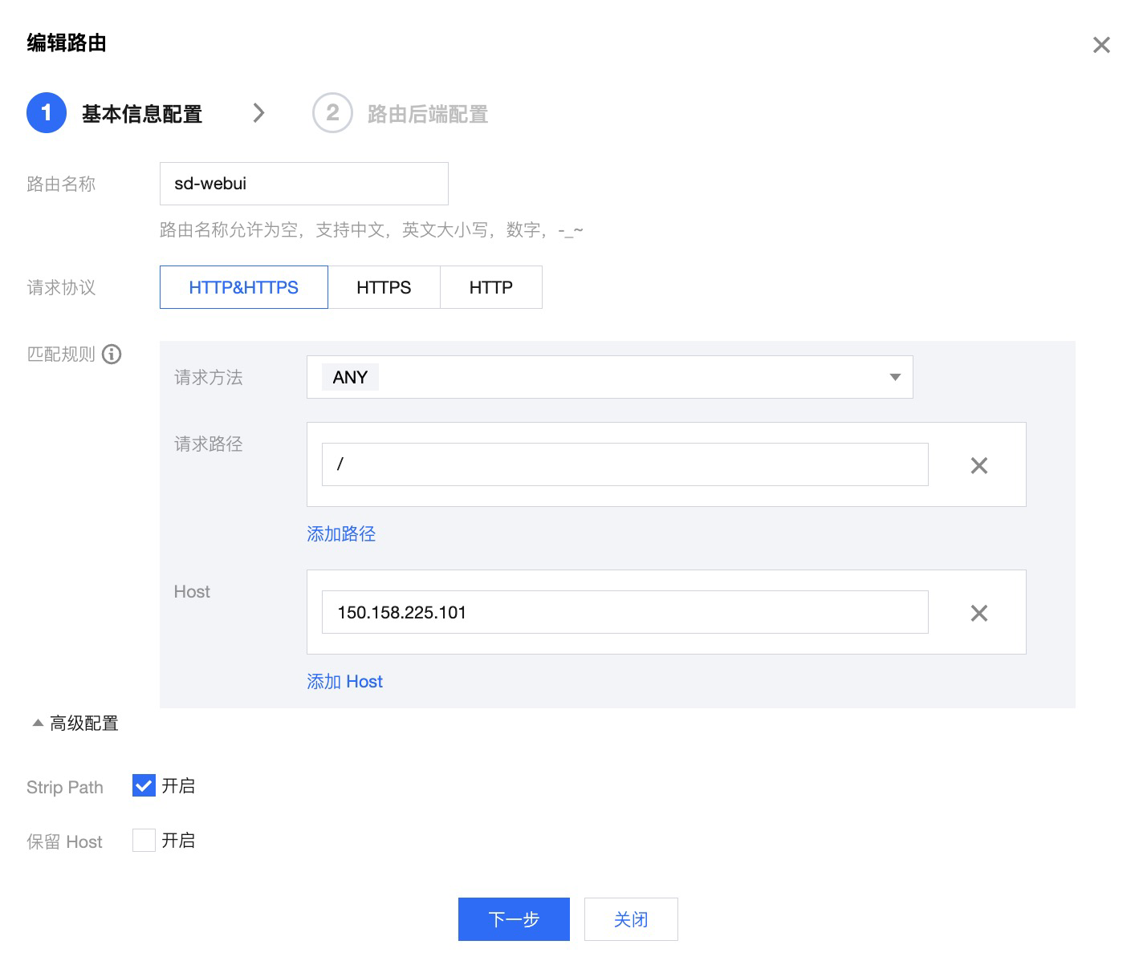Image resolution: width=1135 pixels, height=969 pixels.
Task: Click the 添加 Host link
Action: [x=344, y=681]
